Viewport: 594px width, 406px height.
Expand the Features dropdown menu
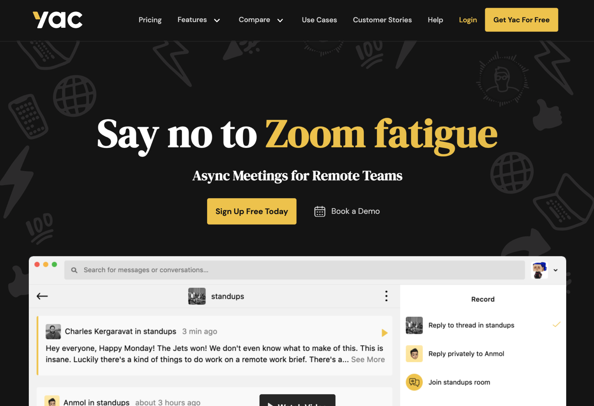pyautogui.click(x=199, y=20)
